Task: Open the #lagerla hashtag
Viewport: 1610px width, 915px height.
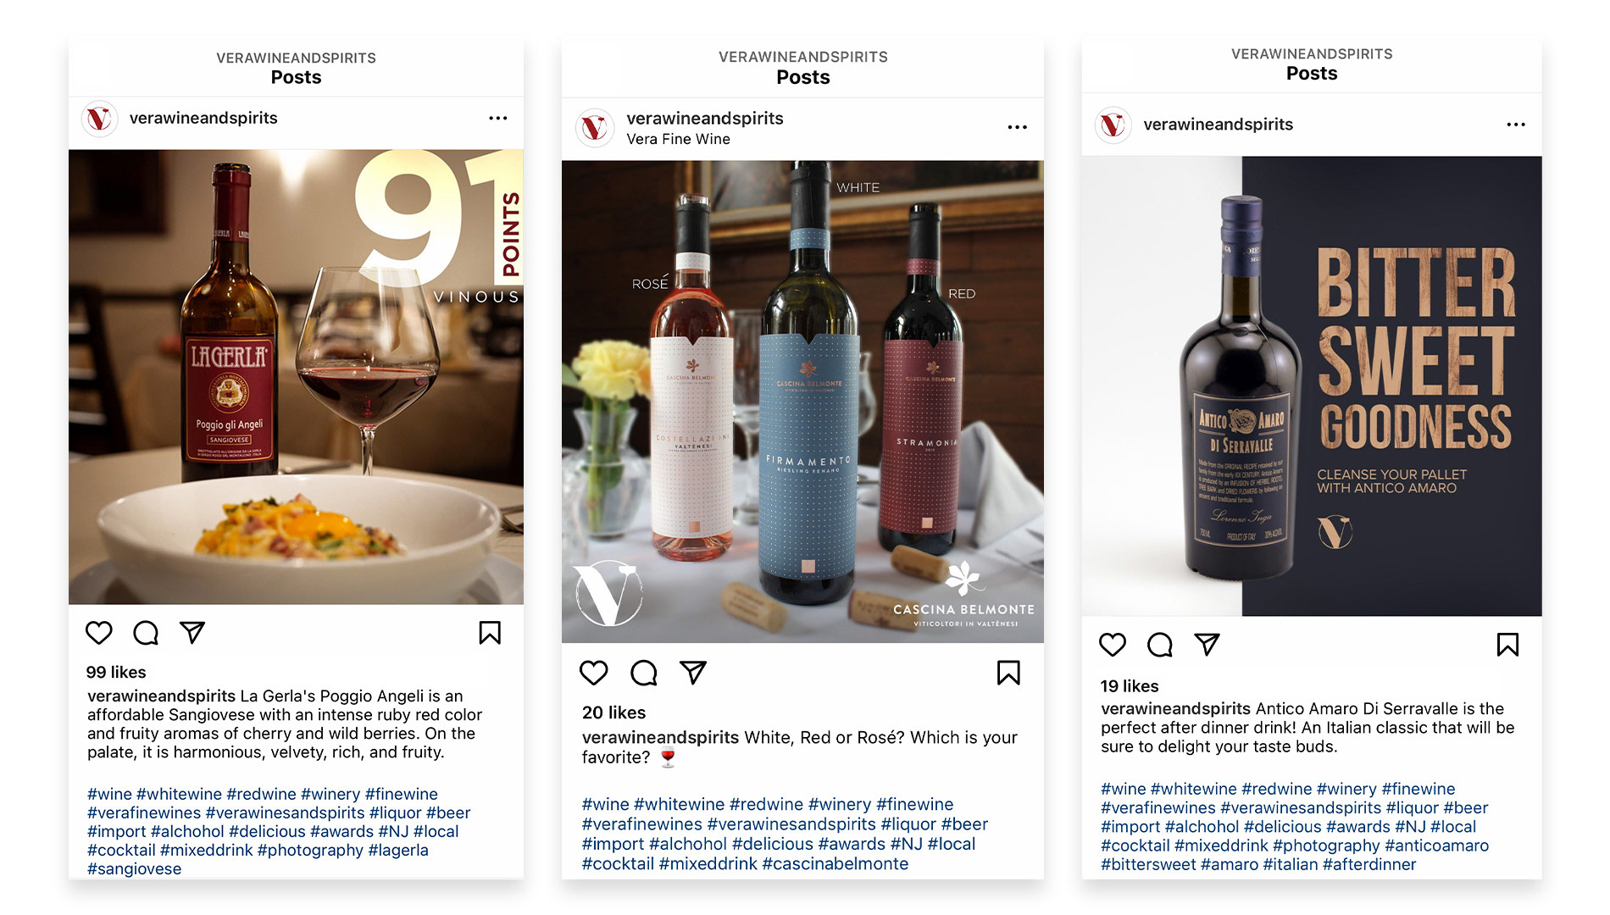Action: (398, 850)
